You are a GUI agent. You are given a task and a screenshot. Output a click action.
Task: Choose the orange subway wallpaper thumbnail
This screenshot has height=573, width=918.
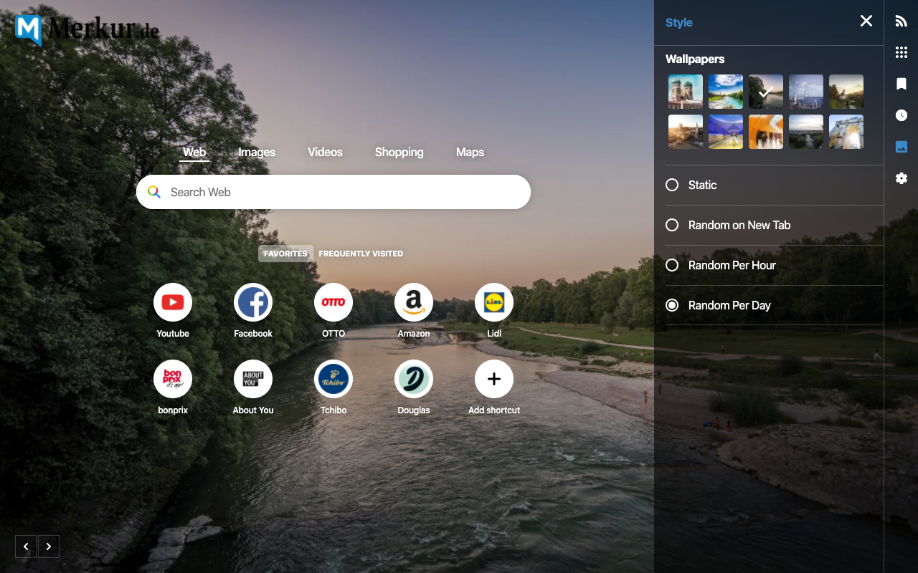[x=766, y=132]
